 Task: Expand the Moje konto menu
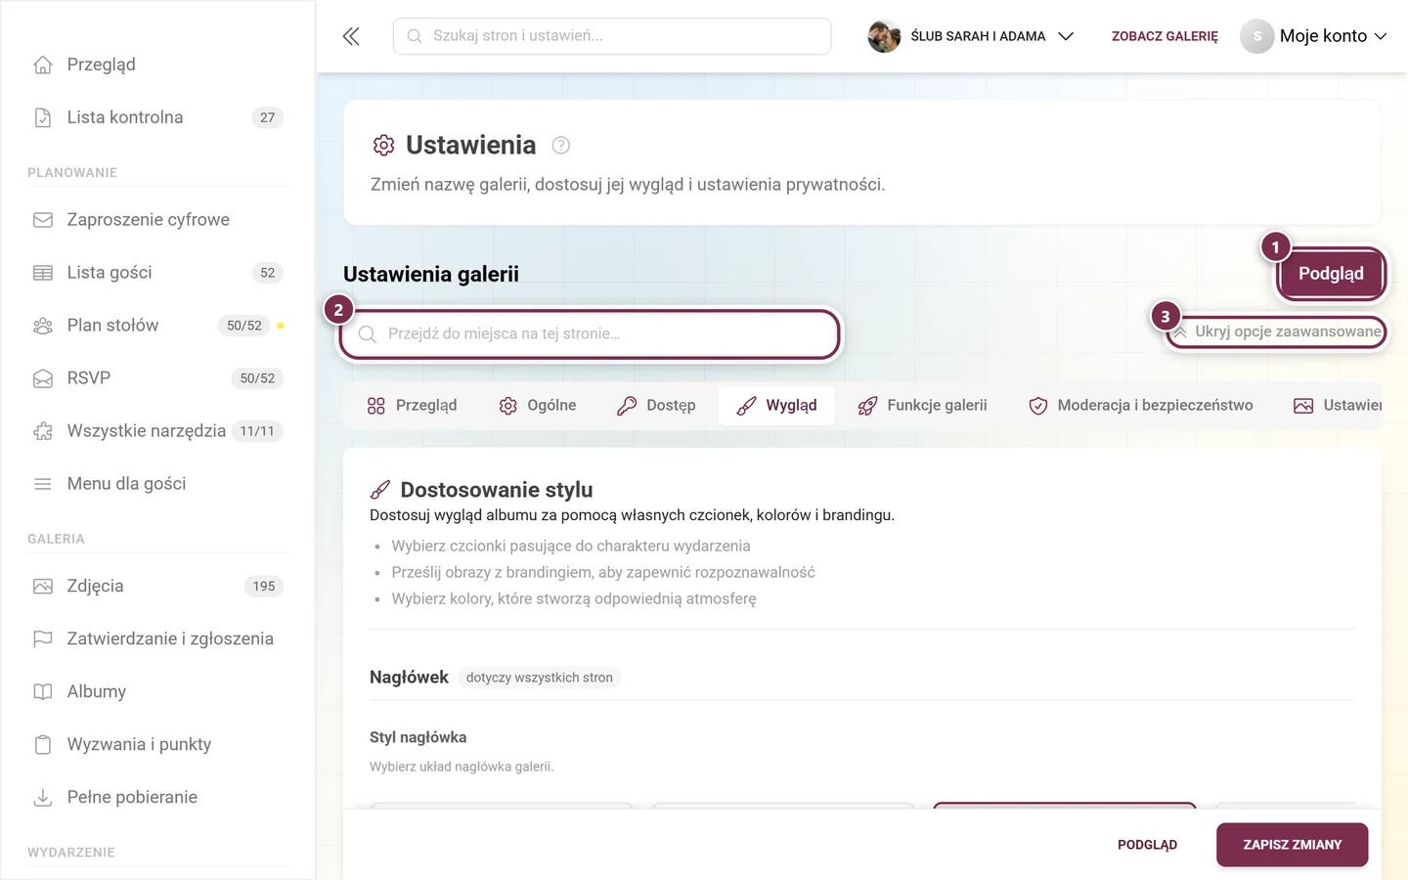coord(1314,36)
